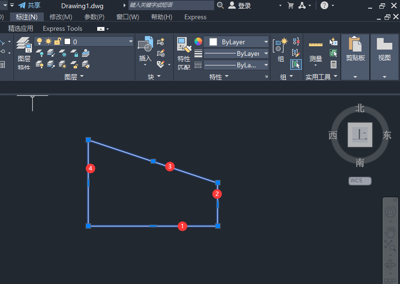Select the Match Layer brush tool
The height and width of the screenshot is (284, 400).
[86, 65]
